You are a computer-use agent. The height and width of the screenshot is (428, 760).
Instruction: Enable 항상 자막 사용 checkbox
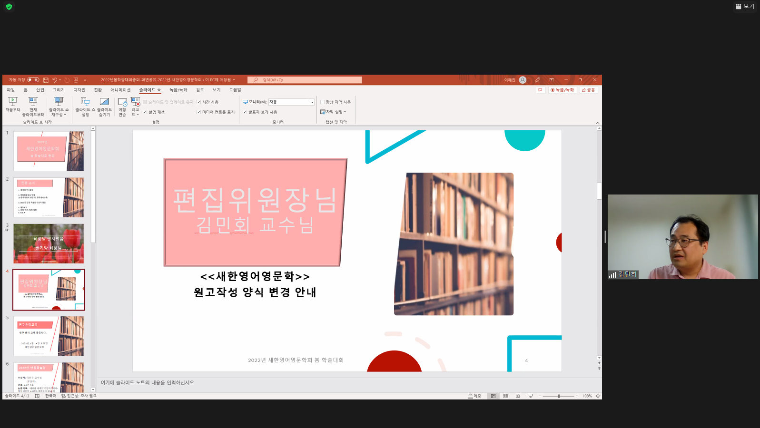323,102
